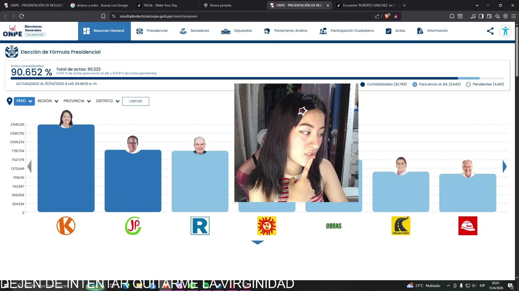This screenshot has width=519, height=291.
Task: Focus the address bar URL field
Action: (x=243, y=16)
